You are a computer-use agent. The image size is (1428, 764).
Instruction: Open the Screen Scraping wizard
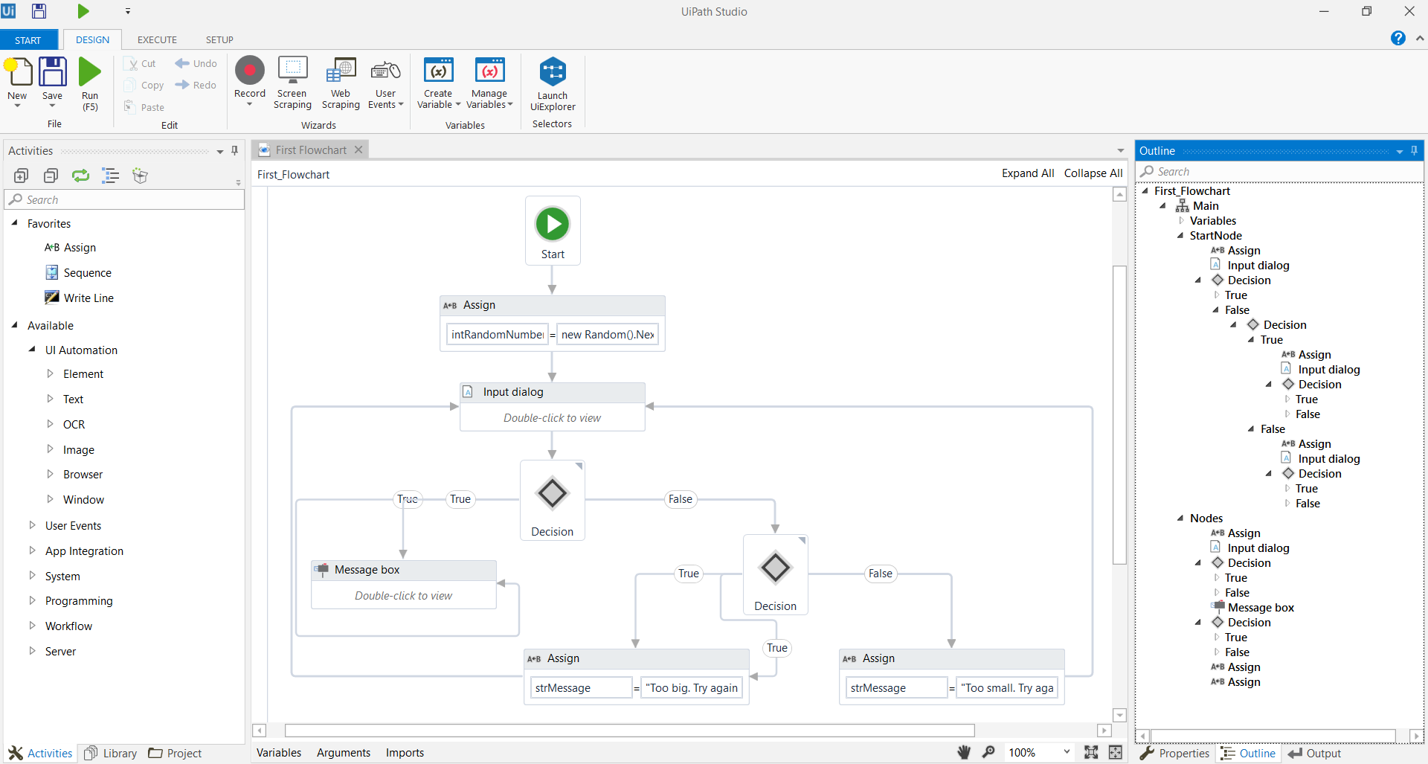(x=292, y=82)
